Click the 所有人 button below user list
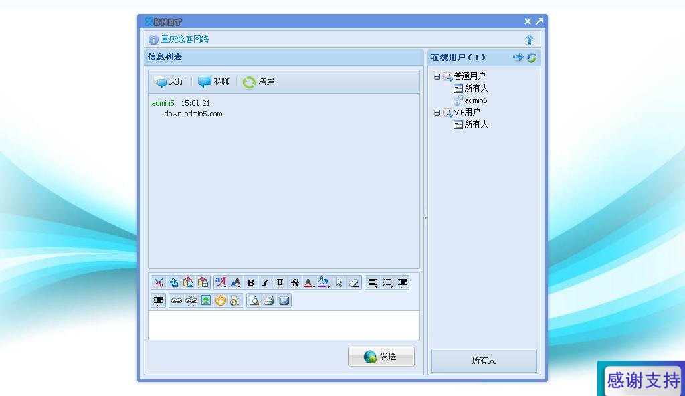This screenshot has height=396, width=685. point(484,361)
